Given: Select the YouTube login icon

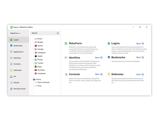Looking at the screenshot, I should [36, 70].
